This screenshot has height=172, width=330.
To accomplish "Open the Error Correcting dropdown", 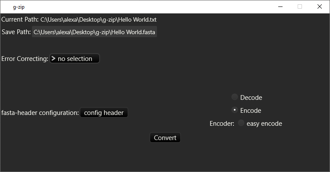I will (x=75, y=58).
